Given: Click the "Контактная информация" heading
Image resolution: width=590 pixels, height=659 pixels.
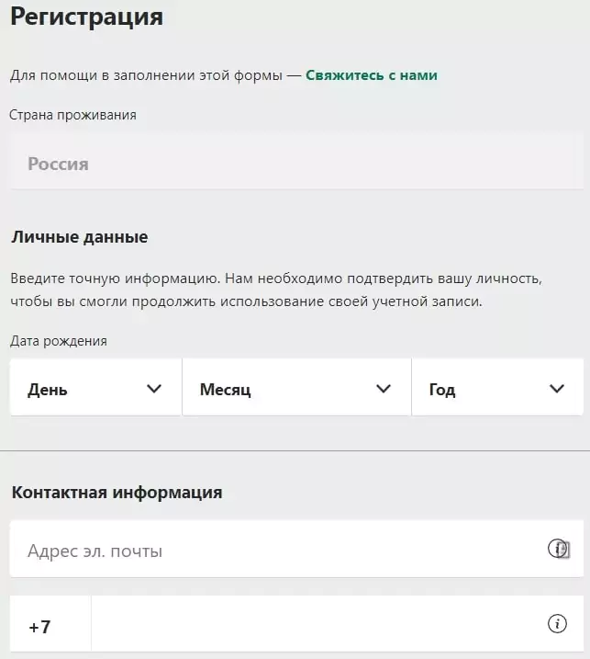Looking at the screenshot, I should coord(117,492).
